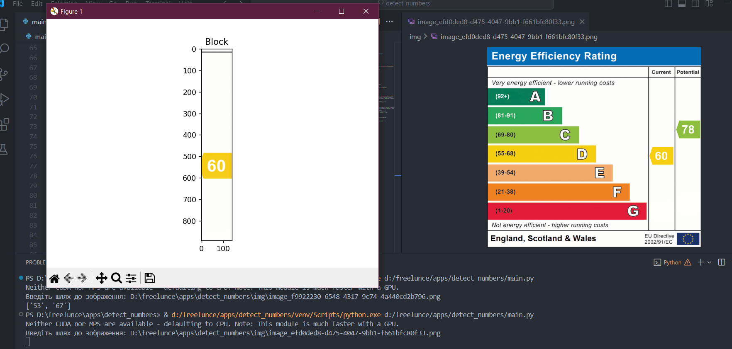Toggle the VS Code bottom panel layout
Screen dimensions: 732x349
coord(682,4)
